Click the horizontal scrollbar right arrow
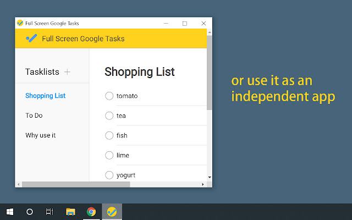Screen dimensions: 352x220 pyautogui.click(x=203, y=184)
